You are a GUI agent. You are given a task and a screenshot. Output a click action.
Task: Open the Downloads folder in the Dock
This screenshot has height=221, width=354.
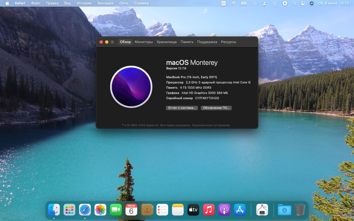click(x=285, y=210)
